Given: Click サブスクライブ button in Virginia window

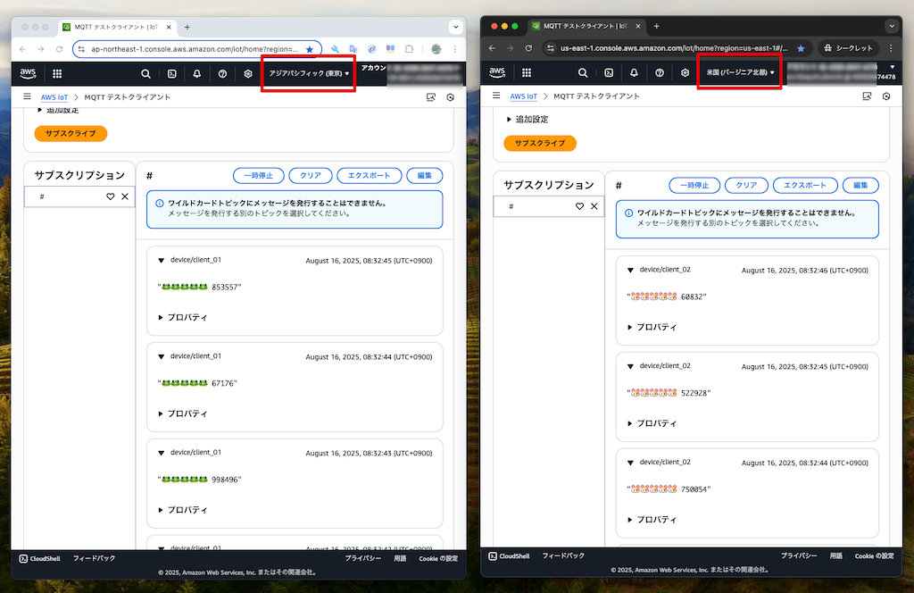Looking at the screenshot, I should click(540, 143).
